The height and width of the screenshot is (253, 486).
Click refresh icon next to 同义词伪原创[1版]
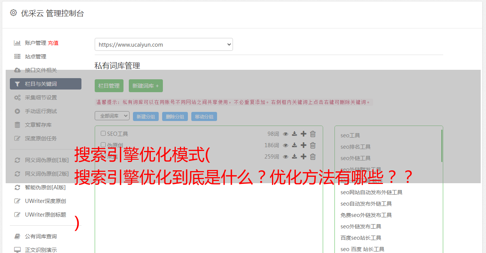pyautogui.click(x=17, y=160)
